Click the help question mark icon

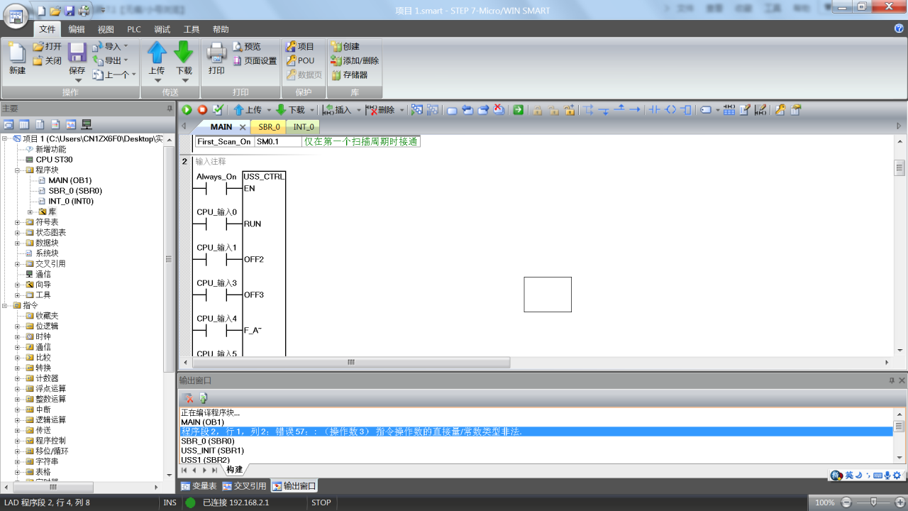899,29
